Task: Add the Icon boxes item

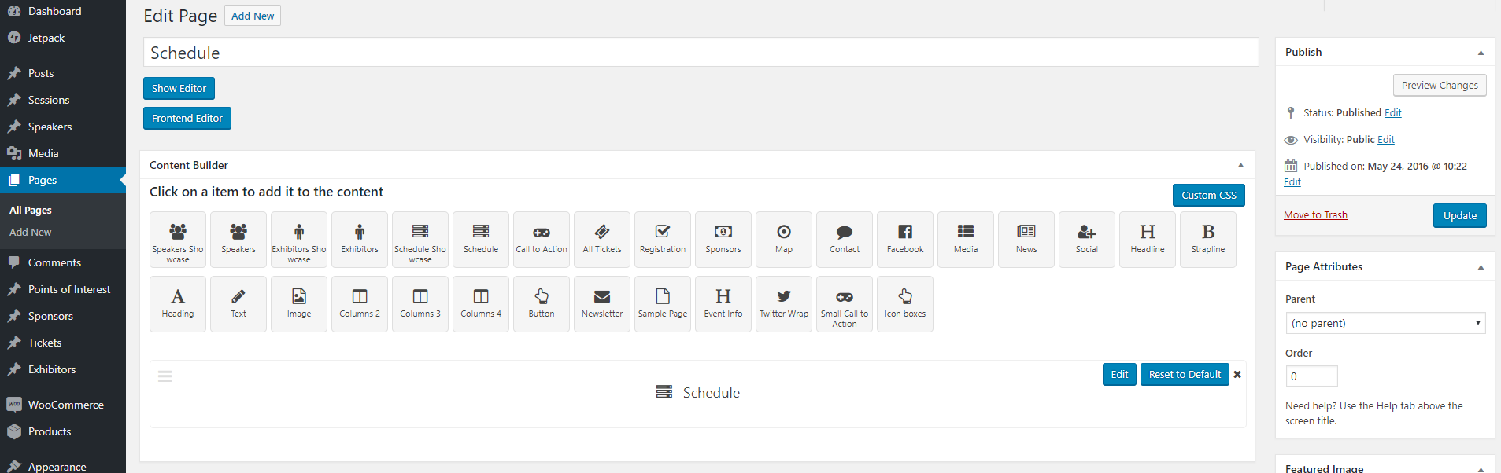Action: pyautogui.click(x=905, y=304)
